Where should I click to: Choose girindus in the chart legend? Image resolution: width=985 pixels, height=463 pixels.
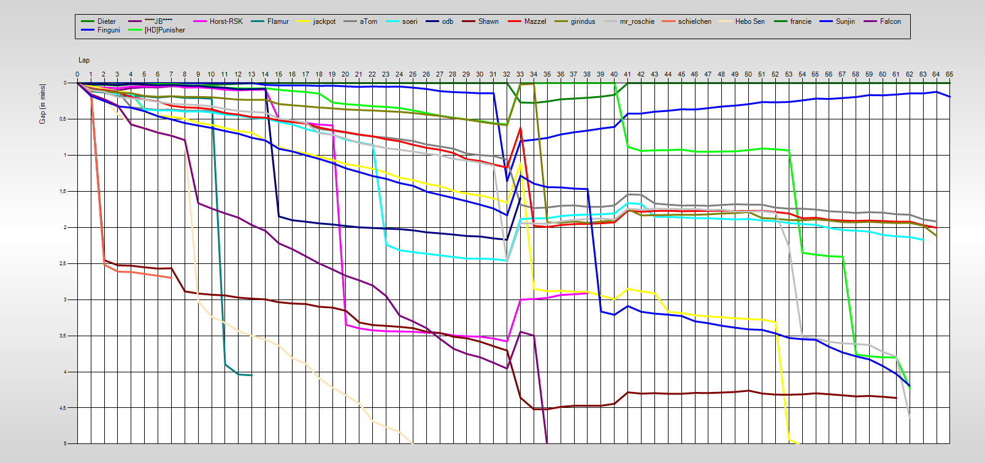[583, 21]
